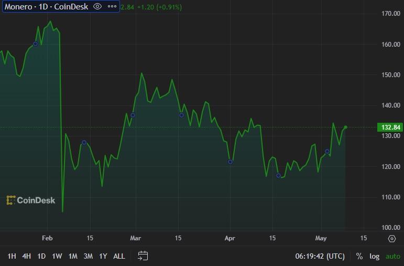Select the 1M time range
The height and width of the screenshot is (266, 404).
(73, 257)
